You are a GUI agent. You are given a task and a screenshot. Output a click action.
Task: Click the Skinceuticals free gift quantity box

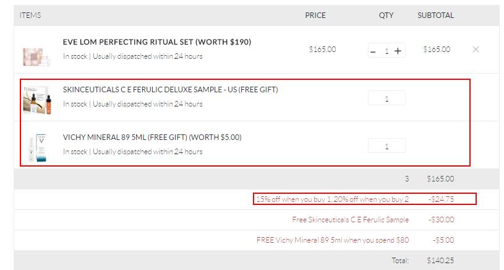(387, 98)
